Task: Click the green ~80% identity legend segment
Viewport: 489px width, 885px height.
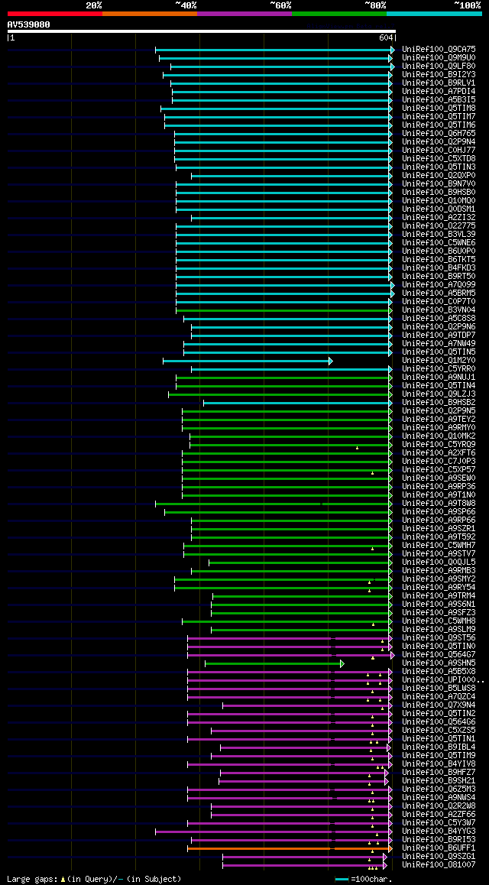Action: click(339, 13)
